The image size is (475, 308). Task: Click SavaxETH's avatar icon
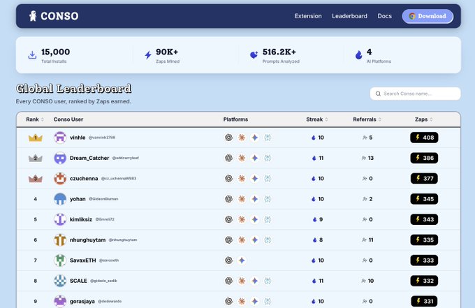coord(60,261)
